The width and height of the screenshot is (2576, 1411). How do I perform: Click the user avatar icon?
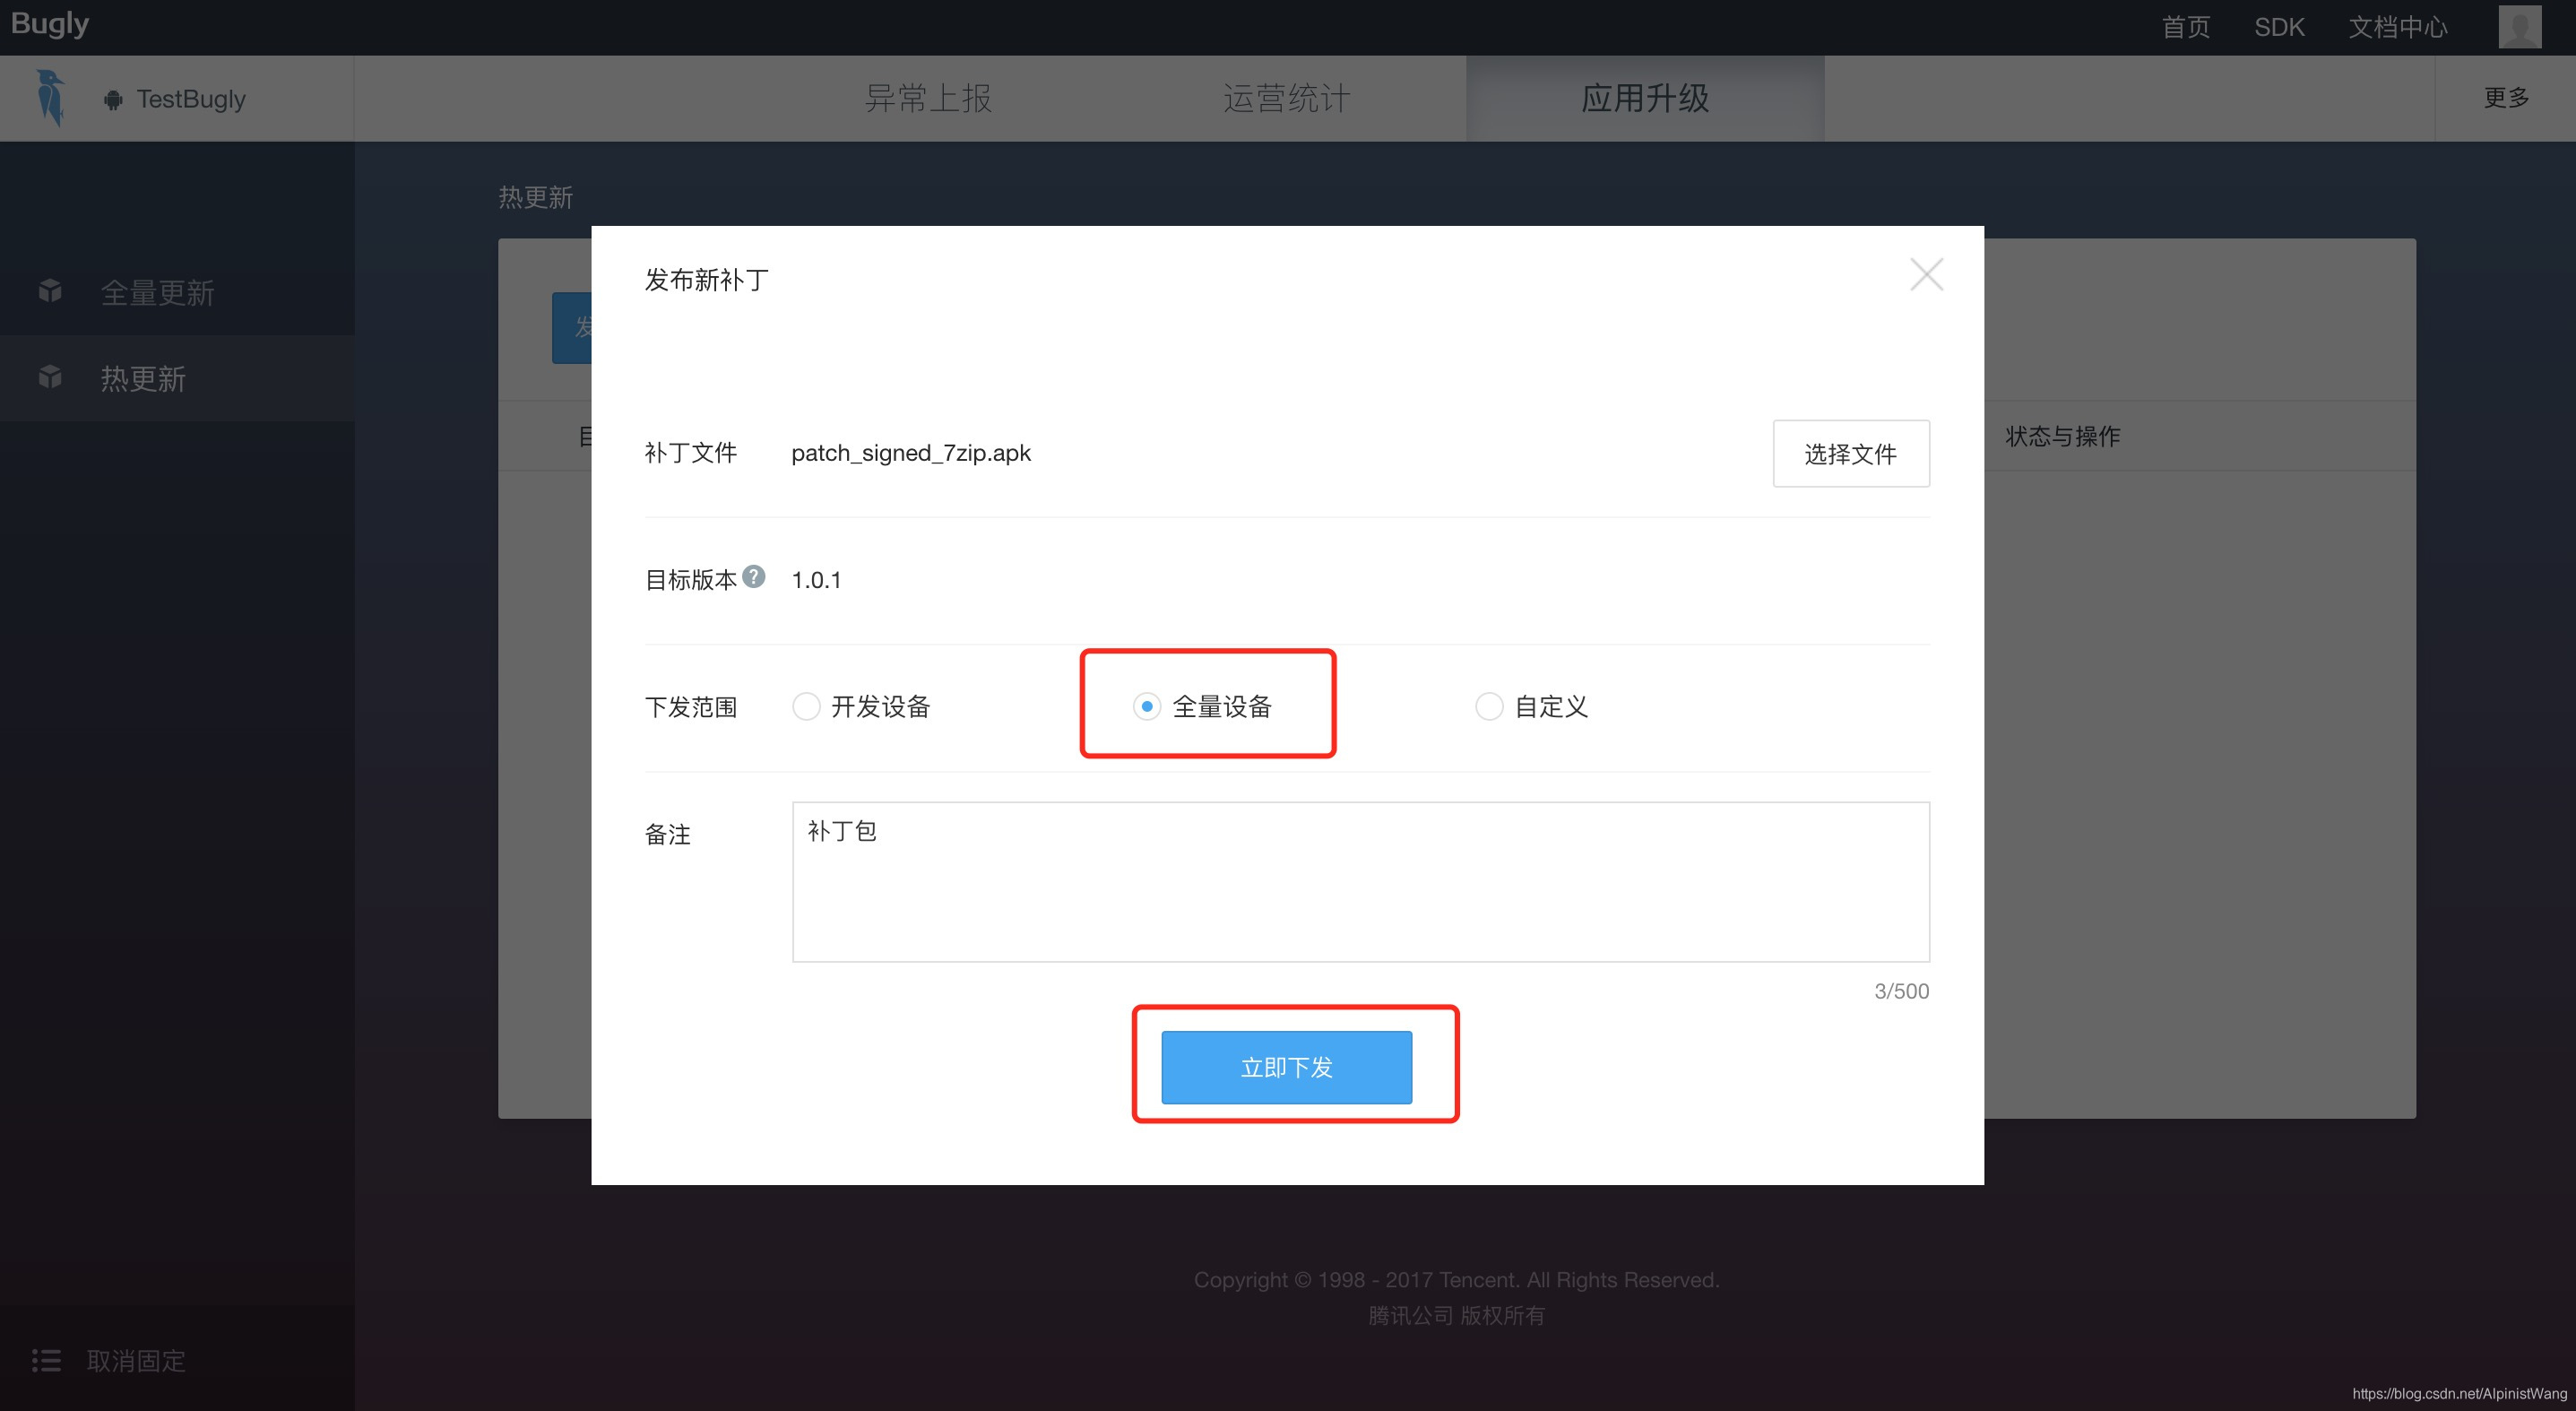(x=2519, y=27)
